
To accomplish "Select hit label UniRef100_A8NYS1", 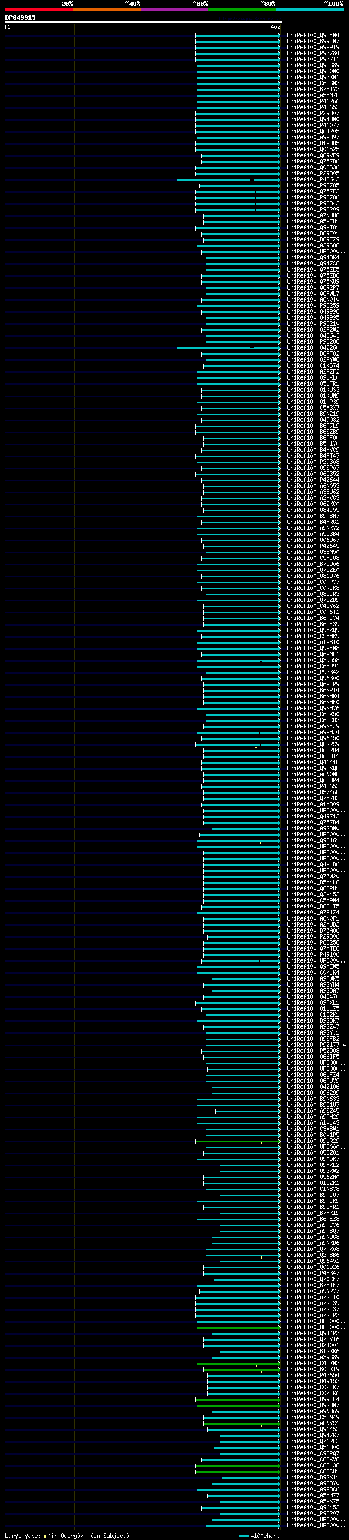I will (x=313, y=1424).
